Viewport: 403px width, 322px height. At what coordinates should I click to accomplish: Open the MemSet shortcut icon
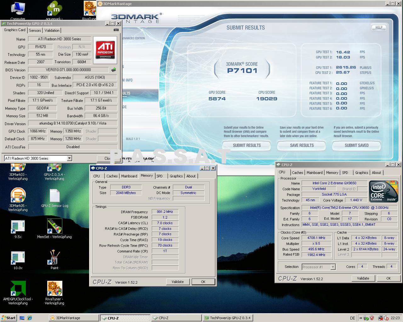[54, 229]
